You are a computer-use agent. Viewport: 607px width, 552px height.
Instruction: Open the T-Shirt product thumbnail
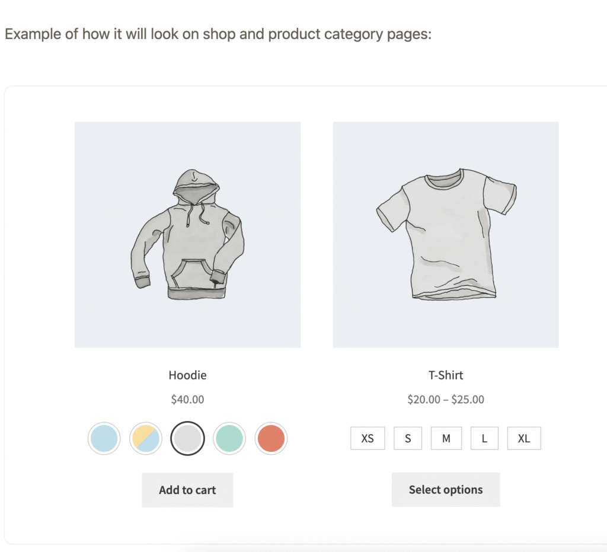(446, 235)
